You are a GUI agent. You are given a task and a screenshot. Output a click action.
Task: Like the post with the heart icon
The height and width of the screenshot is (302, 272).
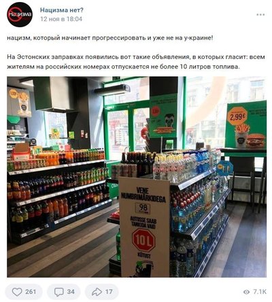(17, 292)
